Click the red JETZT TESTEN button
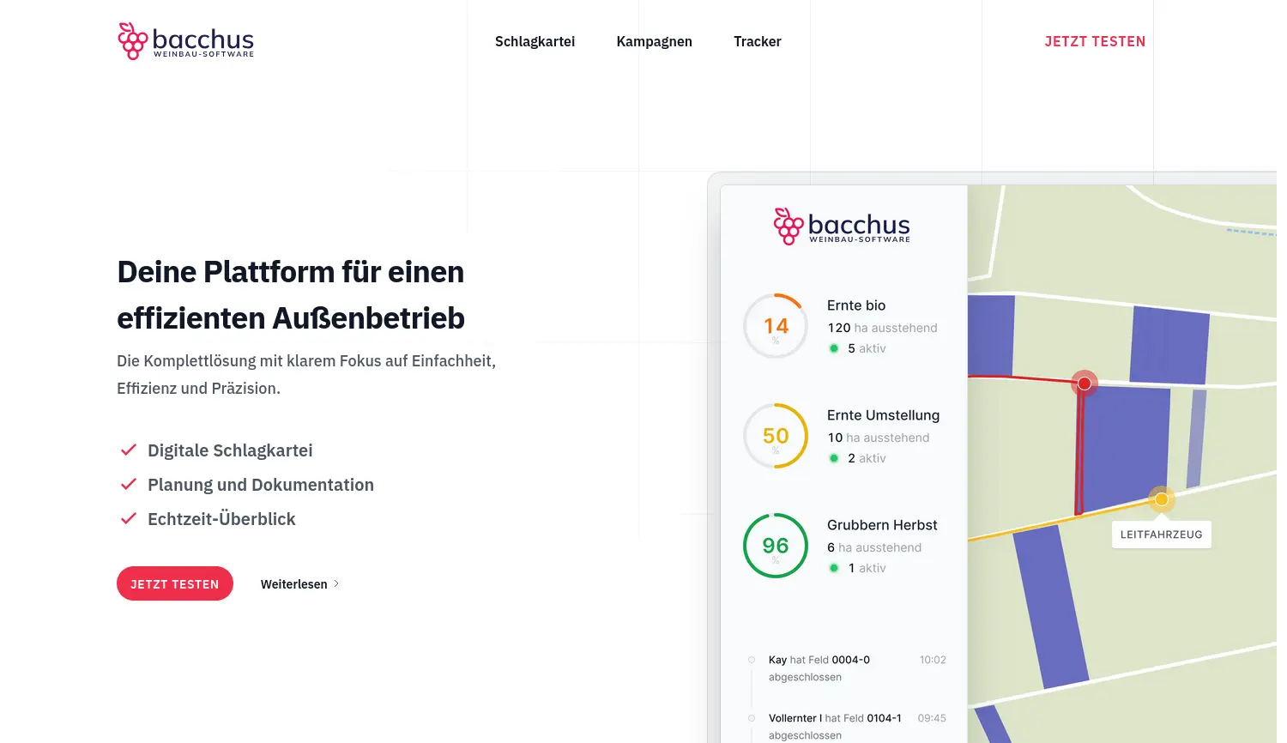The height and width of the screenshot is (743, 1287). tap(174, 583)
